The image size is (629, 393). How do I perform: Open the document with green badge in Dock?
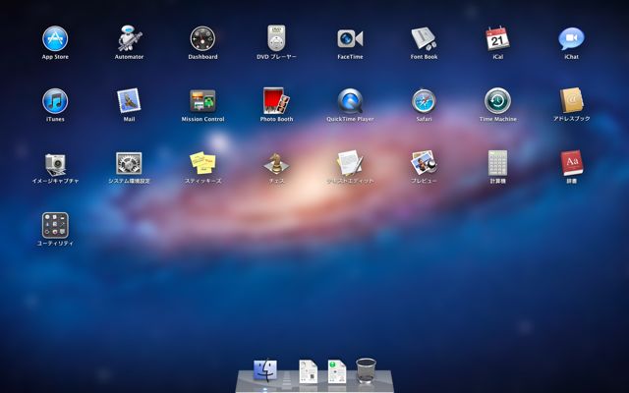point(337,371)
